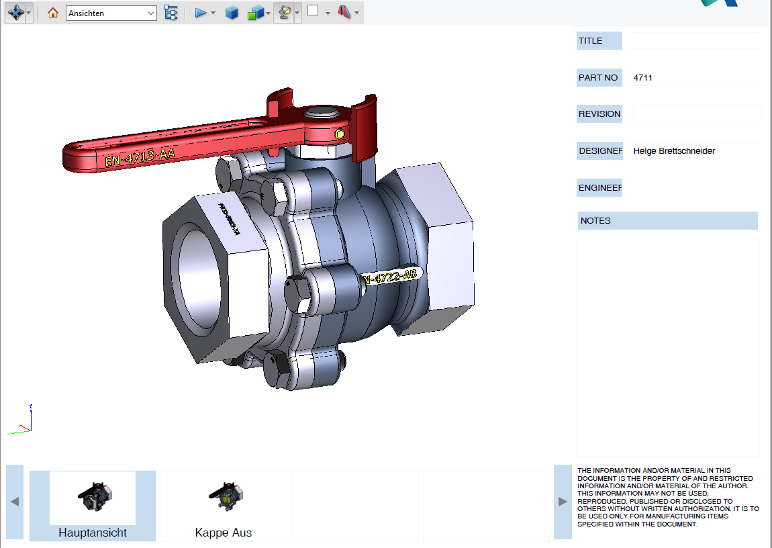The width and height of the screenshot is (772, 548).
Task: Click into the REVISION input field
Action: (x=695, y=113)
